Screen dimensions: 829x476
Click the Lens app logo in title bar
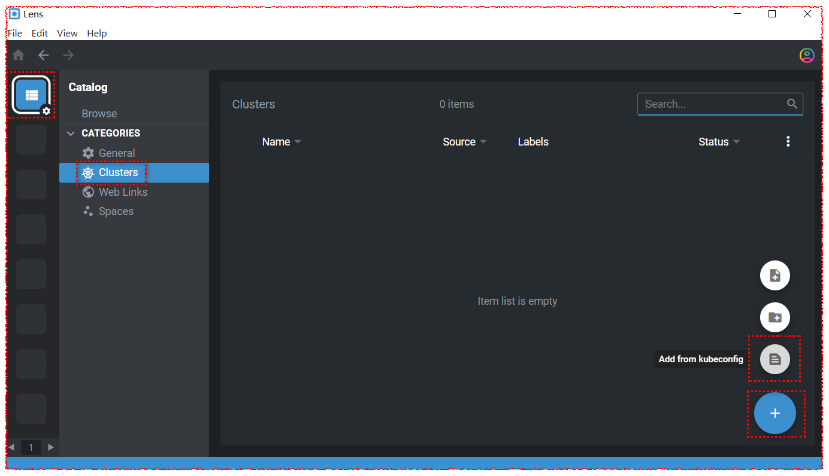14,14
